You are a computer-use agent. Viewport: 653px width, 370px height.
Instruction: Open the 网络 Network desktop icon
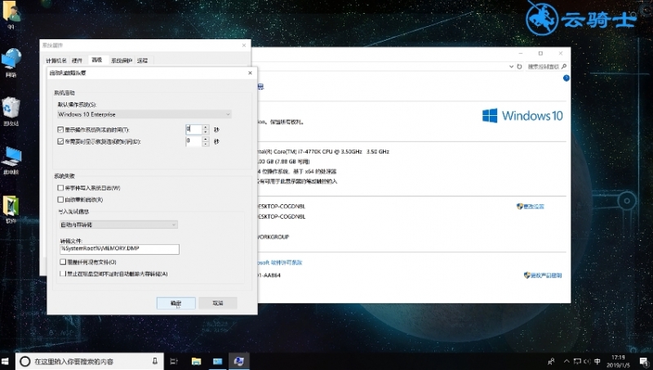(x=11, y=63)
